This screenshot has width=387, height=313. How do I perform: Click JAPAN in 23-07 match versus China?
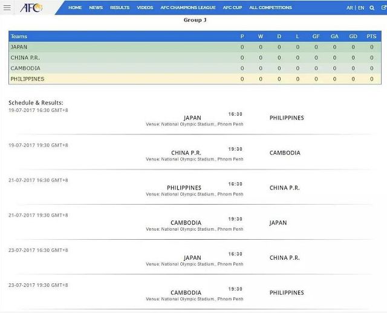(x=192, y=258)
